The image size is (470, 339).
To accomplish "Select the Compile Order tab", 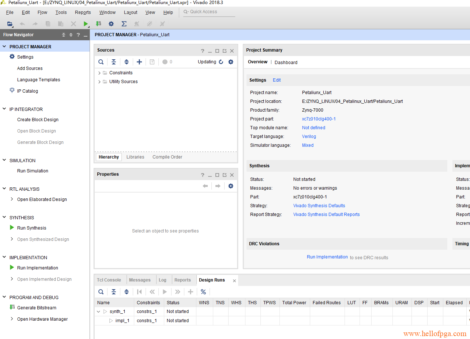I will [167, 157].
